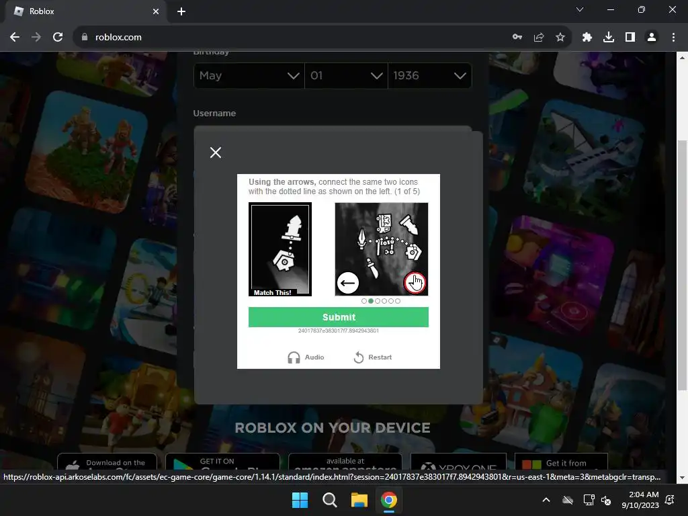Open the clock showing 2:04 AM

pos(640,500)
